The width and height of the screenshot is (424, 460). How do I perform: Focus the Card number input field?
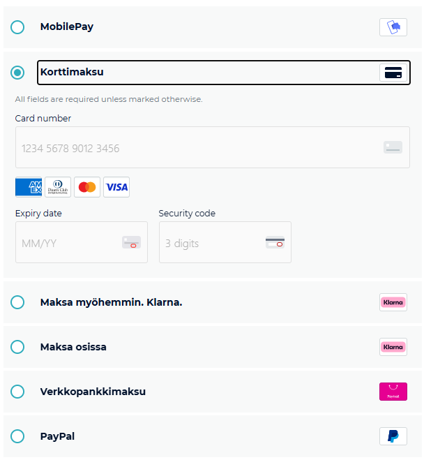tap(195, 148)
